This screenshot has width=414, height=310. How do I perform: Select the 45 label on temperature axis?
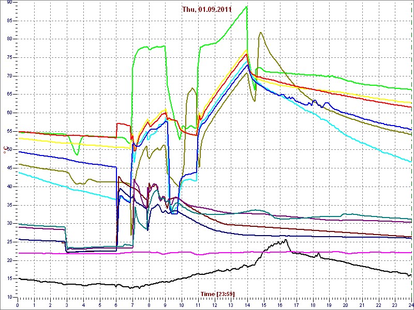[x=9, y=168]
